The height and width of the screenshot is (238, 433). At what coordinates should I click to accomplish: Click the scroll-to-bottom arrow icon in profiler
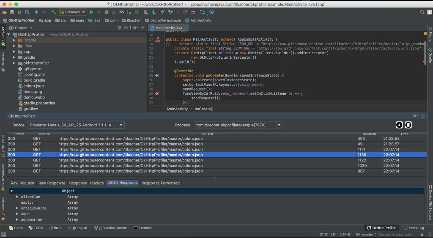pyautogui.click(x=399, y=125)
